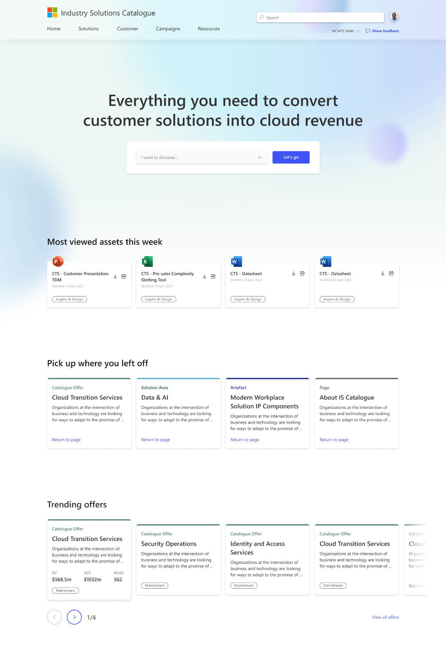Viewport: 446px width, 660px height.
Task: Click Inspire & Design tag on Slotting Tool card
Action: tap(158, 299)
